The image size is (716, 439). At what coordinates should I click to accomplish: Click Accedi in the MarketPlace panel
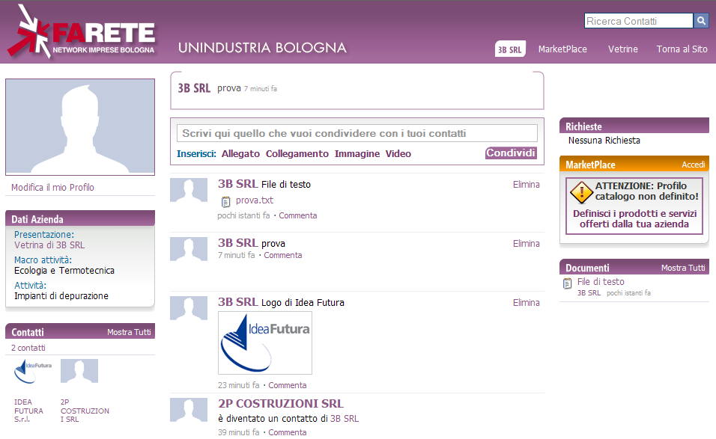pyautogui.click(x=694, y=165)
